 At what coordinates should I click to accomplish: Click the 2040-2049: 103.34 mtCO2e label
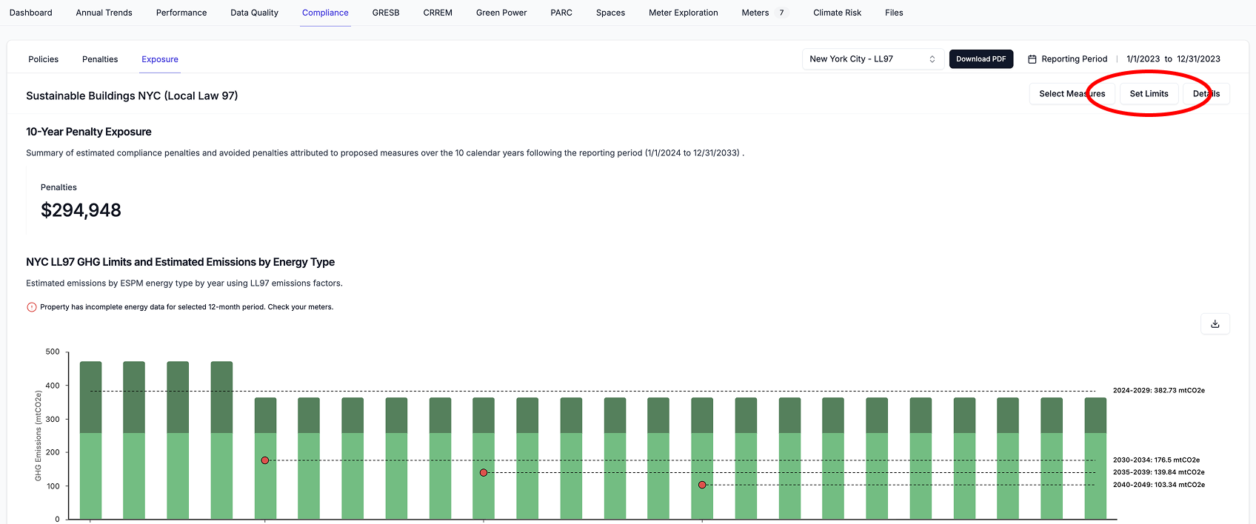point(1158,485)
